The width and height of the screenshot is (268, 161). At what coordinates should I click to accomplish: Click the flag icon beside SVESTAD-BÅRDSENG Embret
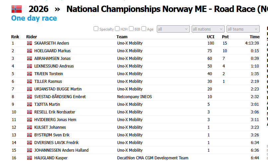point(30,97)
